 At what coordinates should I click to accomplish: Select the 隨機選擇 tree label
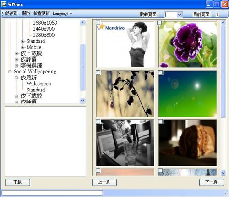click(x=31, y=66)
